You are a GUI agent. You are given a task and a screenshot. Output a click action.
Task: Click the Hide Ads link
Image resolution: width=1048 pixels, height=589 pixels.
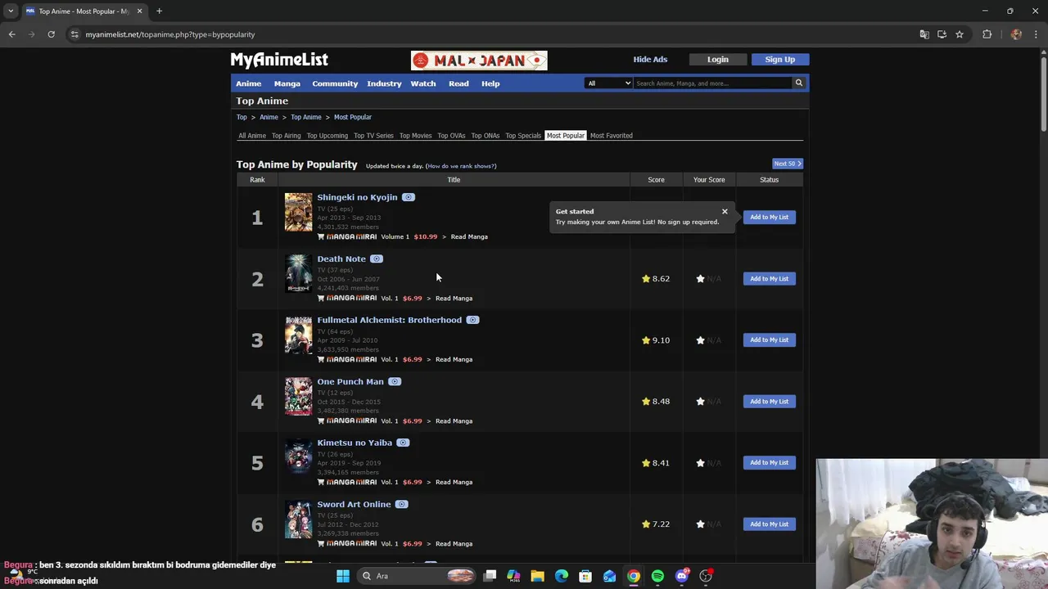tap(650, 59)
